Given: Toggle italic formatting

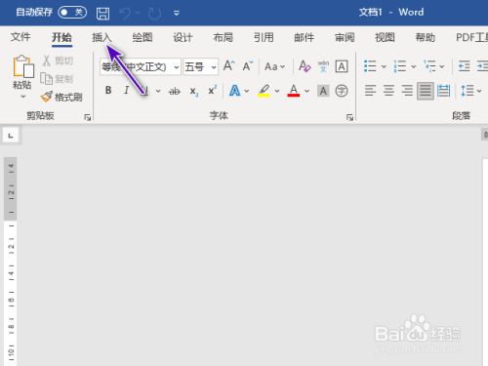Looking at the screenshot, I should (x=127, y=91).
